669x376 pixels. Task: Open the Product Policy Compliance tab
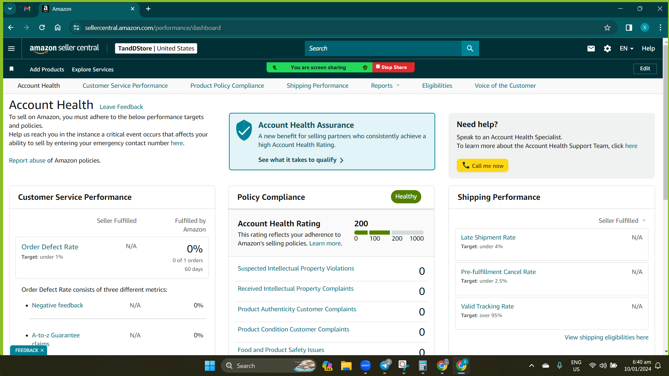(x=227, y=86)
